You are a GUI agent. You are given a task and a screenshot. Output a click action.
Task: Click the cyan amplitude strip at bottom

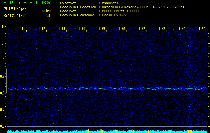tap(107, 132)
